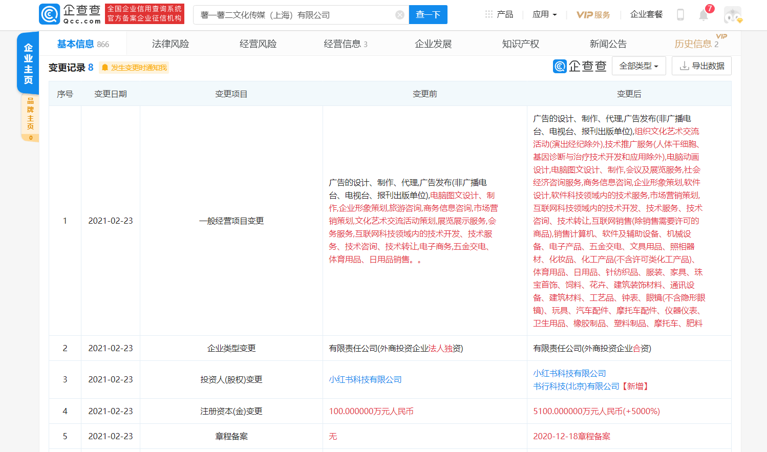Switch to the 经营风险 tab
Viewport: 767px width, 452px height.
[258, 44]
